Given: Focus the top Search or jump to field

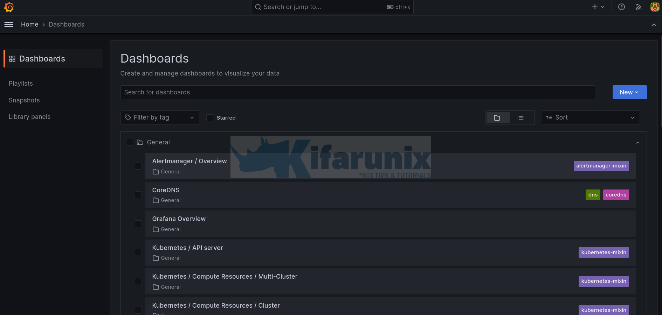Looking at the screenshot, I should [332, 7].
